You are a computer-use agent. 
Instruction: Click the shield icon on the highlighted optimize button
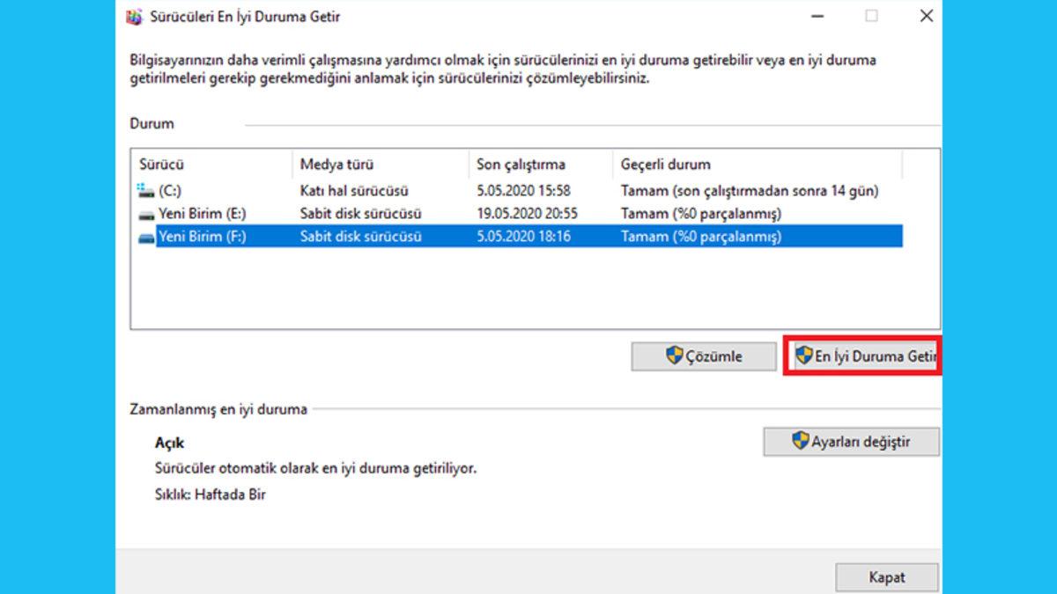coord(803,356)
